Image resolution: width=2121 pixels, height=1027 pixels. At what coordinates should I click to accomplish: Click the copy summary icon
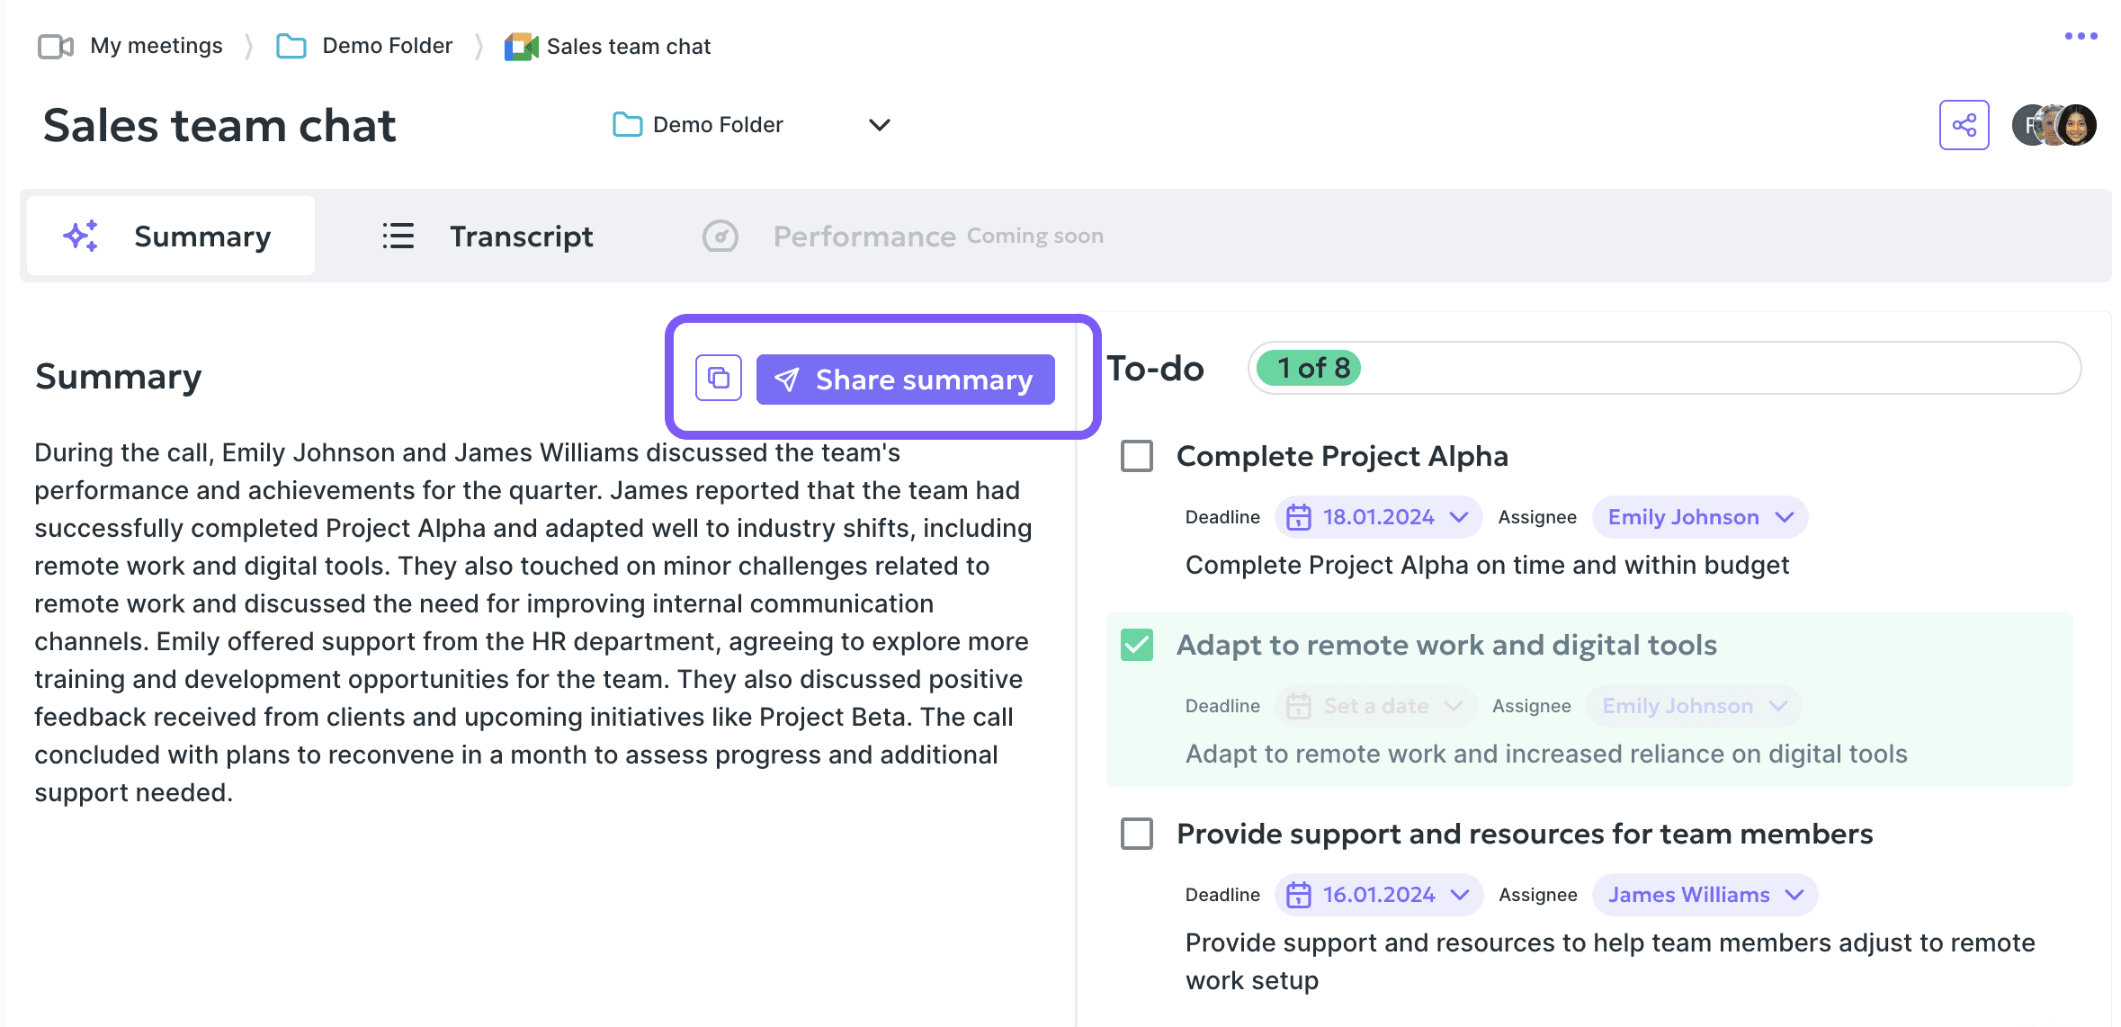(x=717, y=380)
